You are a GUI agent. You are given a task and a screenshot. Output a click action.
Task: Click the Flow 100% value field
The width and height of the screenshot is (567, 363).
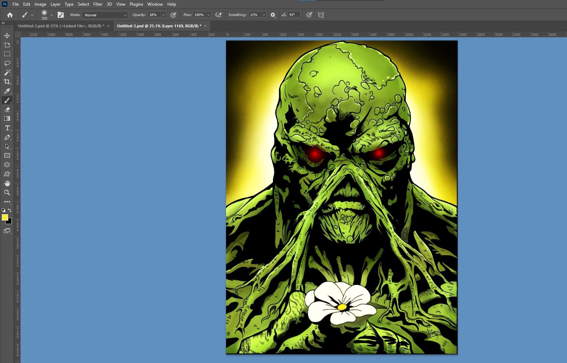tap(199, 15)
